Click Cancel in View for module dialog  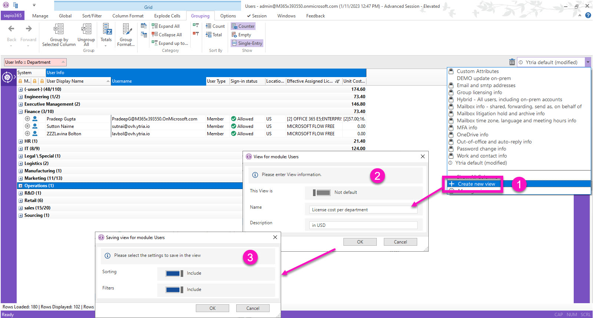pos(401,242)
